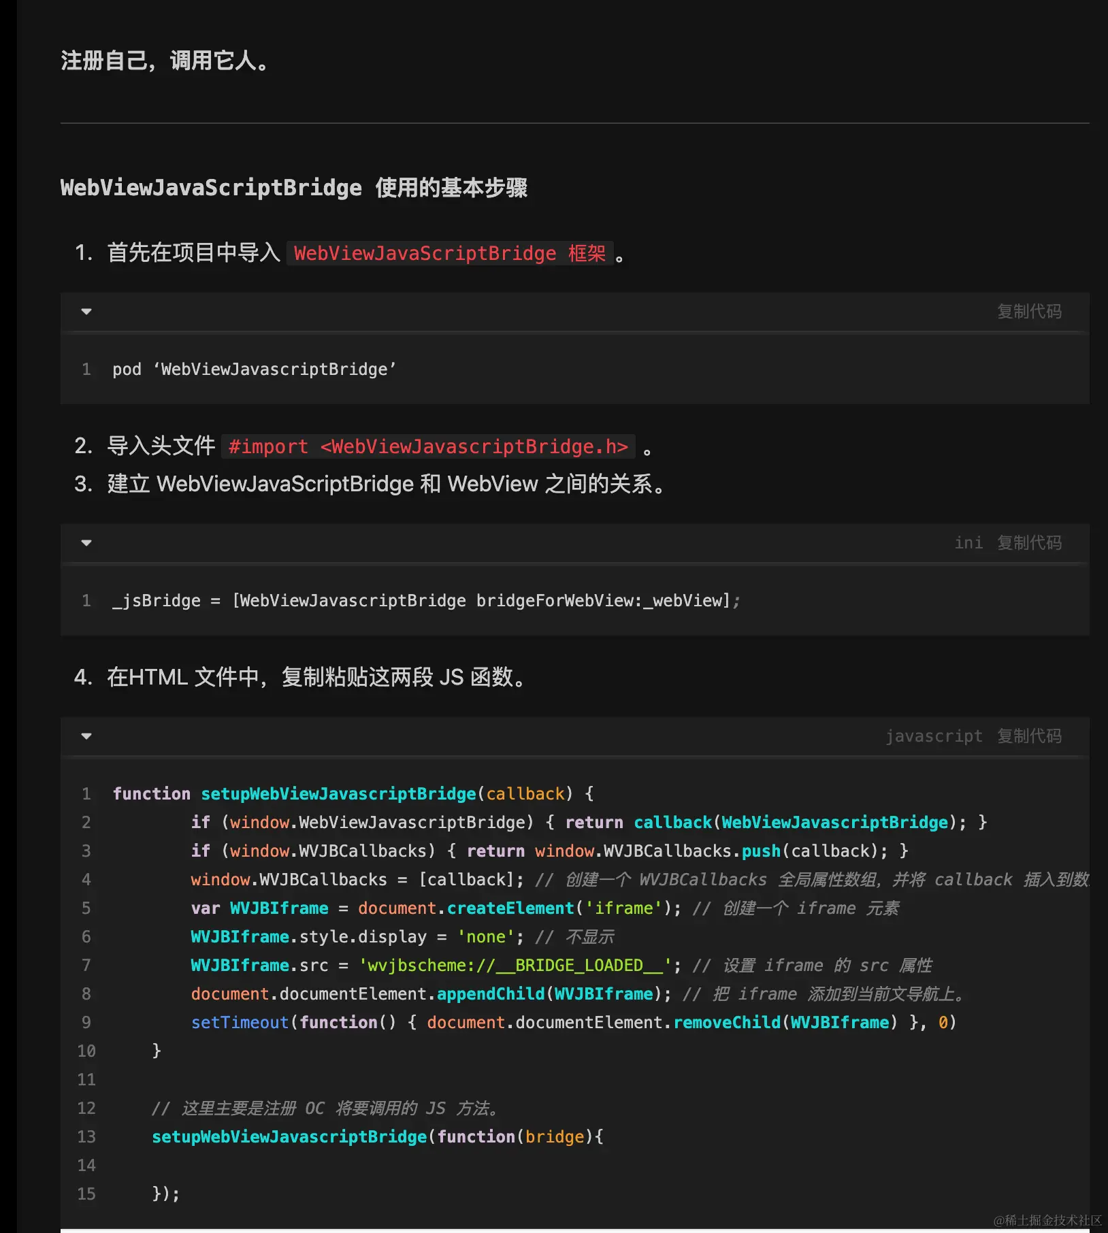This screenshot has height=1233, width=1108.
Task: Collapse the javascript code block with its arrow
Action: [x=86, y=736]
